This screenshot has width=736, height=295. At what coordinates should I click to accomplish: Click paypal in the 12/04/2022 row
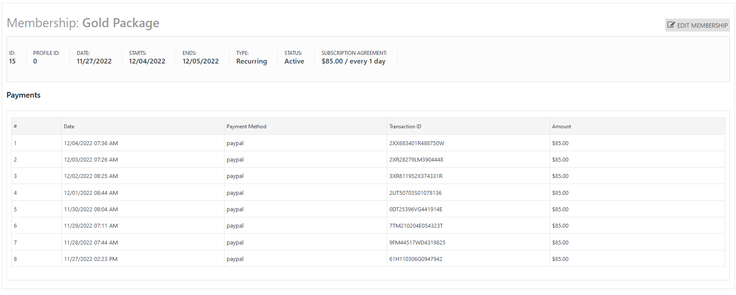tap(235, 143)
